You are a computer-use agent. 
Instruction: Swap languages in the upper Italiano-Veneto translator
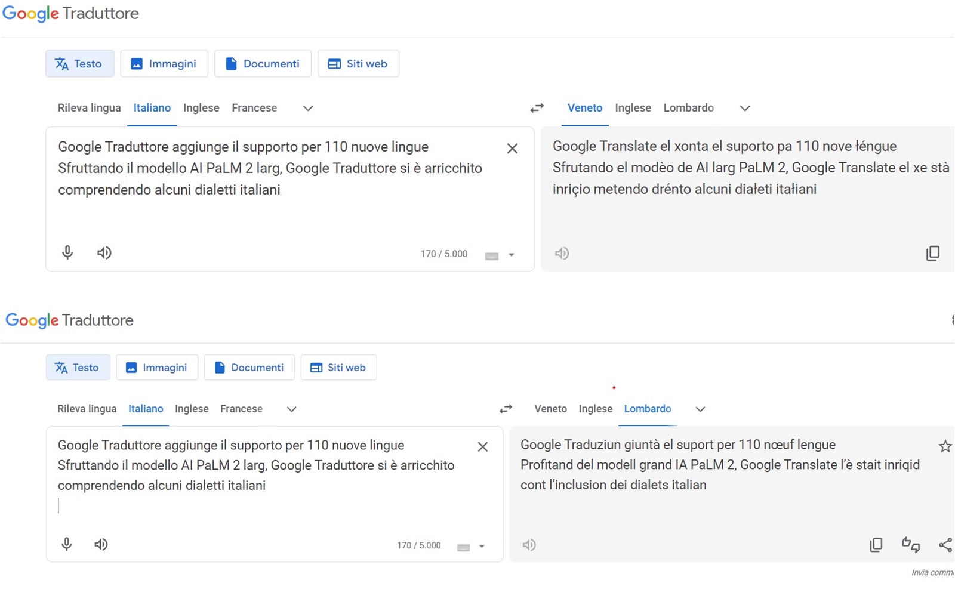coord(537,108)
